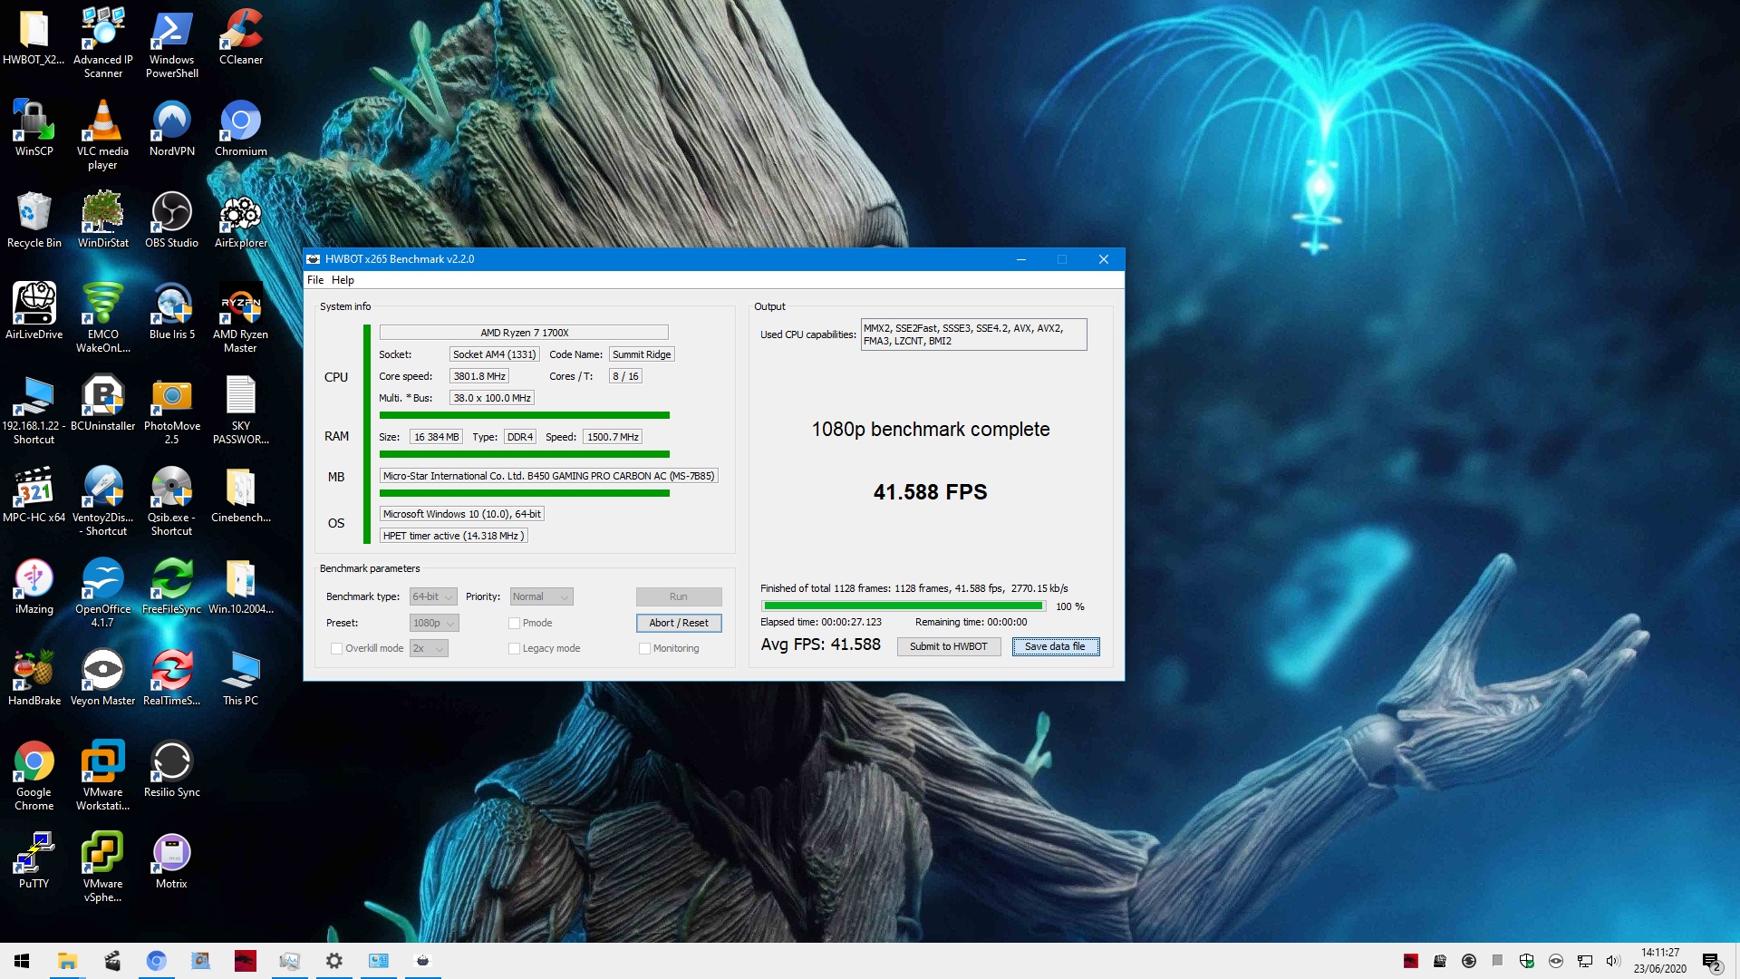Open the File menu
This screenshot has width=1740, height=979.
315,280
